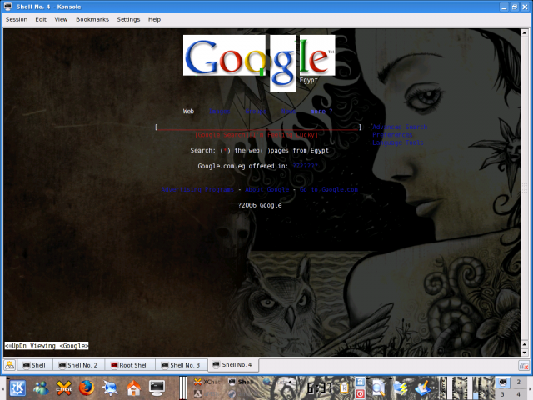Click the scrollbar down arrow at bottom
This screenshot has height=400, width=533.
(x=524, y=352)
